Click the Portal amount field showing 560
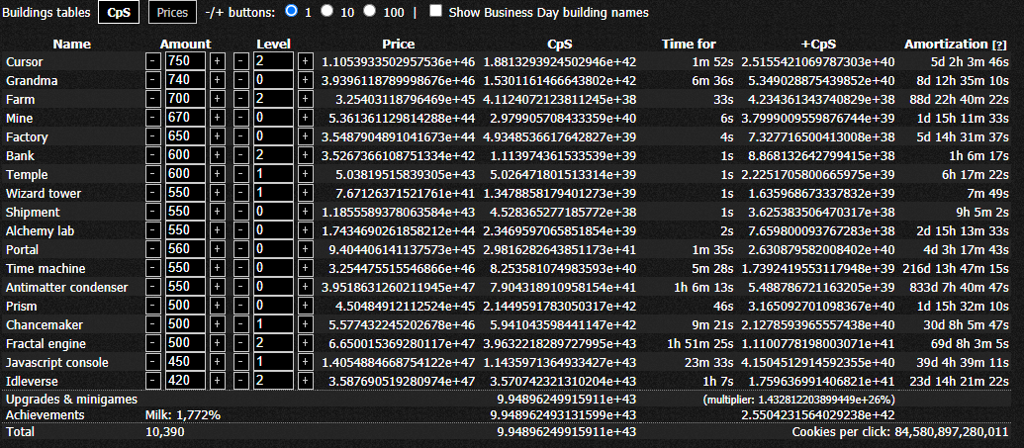1024x448 pixels. pos(185,250)
